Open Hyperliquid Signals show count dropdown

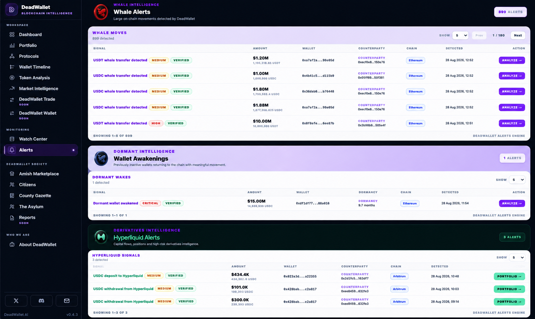point(517,257)
